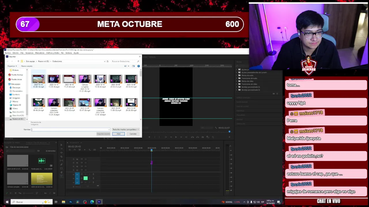
Task: Open the Organizar dropdown
Action: coord(12,66)
